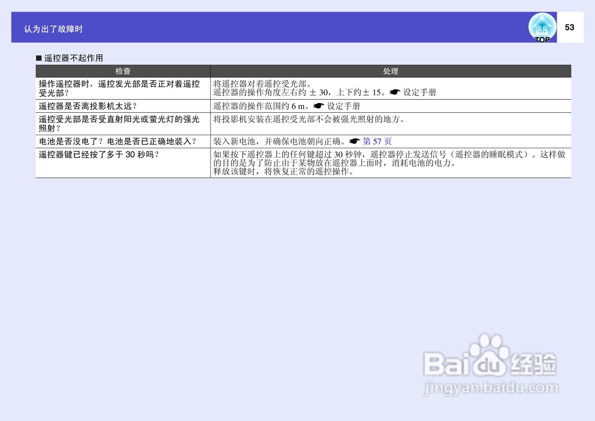Click the text 遥控器的操作范围约 6 m

[x=259, y=106]
